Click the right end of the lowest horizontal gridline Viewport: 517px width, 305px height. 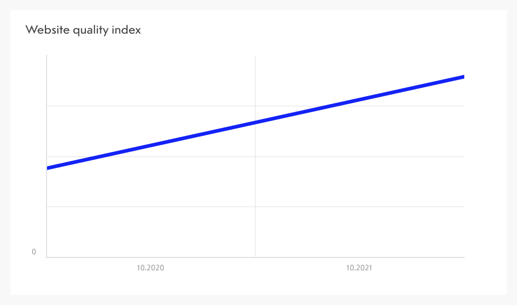[464, 207]
